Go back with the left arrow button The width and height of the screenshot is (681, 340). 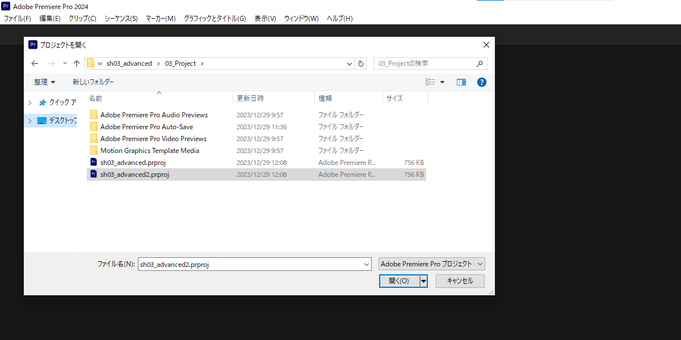(x=35, y=63)
